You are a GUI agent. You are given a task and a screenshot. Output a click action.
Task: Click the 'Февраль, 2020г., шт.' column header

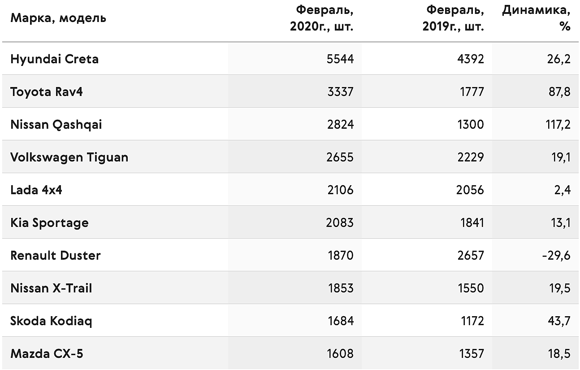point(322,18)
